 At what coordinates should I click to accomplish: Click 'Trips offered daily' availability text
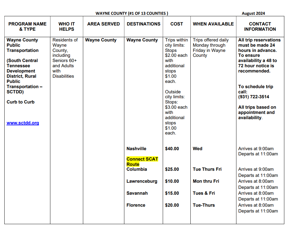[211, 40]
